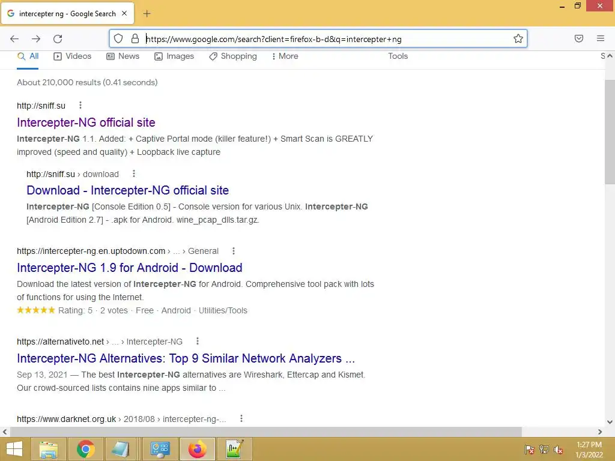Screen dimensions: 615x461
Task: Reload the page with refresh icon
Action: (58, 39)
